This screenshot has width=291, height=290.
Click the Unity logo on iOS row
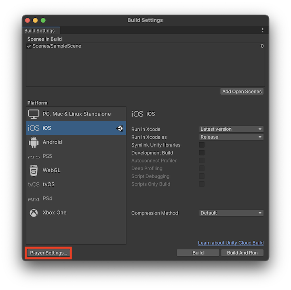tap(120, 128)
